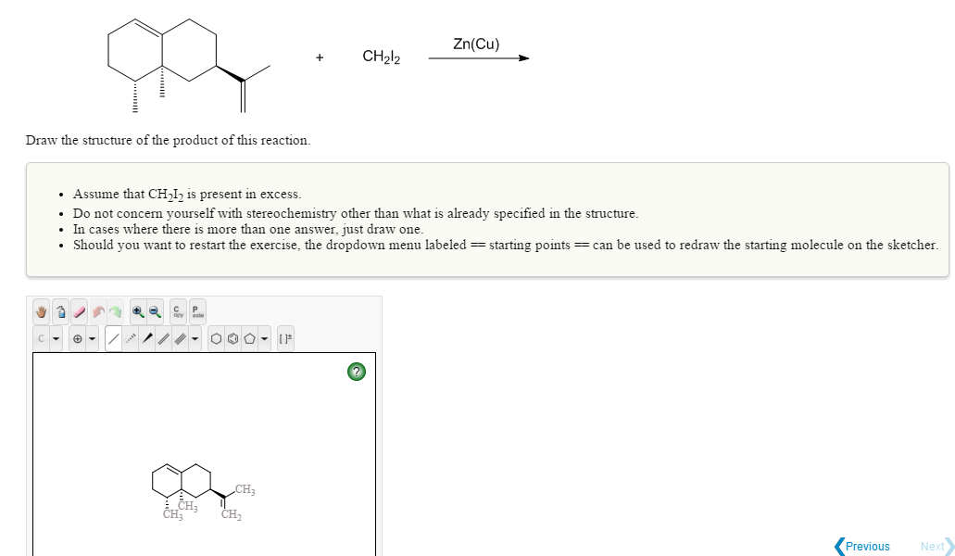955x556 pixels.
Task: Click the redo arrow icon
Action: [x=115, y=311]
